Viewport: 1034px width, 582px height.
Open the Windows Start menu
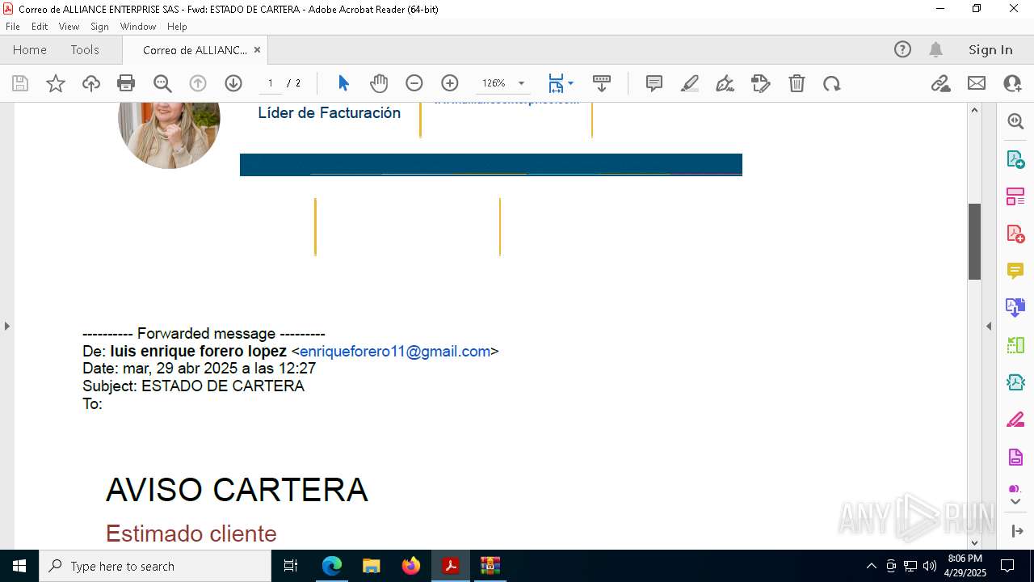pos(19,566)
